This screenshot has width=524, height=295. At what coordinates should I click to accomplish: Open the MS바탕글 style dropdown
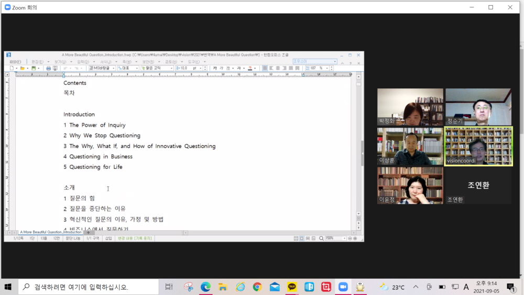(102, 68)
